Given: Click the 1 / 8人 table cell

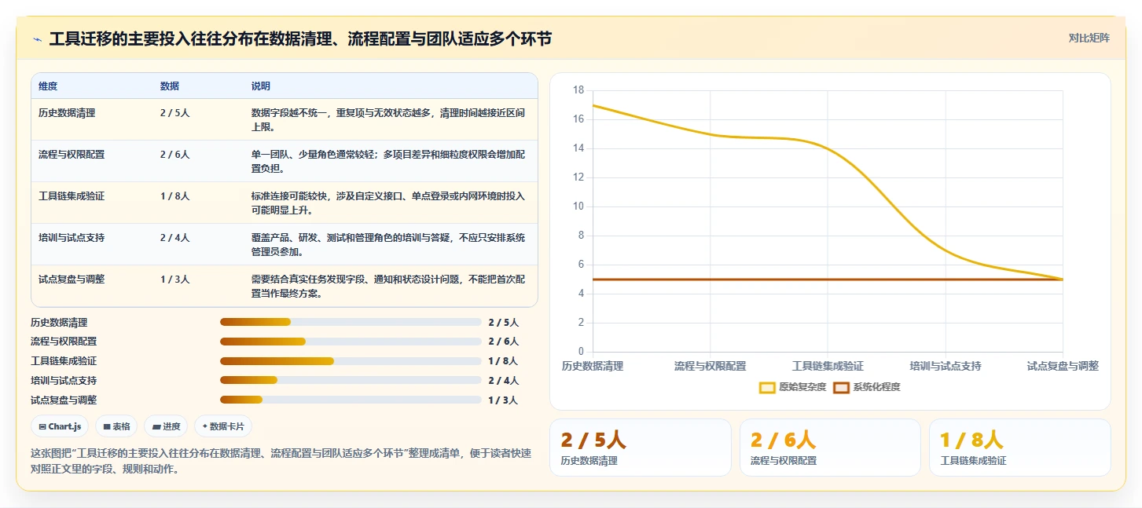Looking at the screenshot, I should (174, 196).
